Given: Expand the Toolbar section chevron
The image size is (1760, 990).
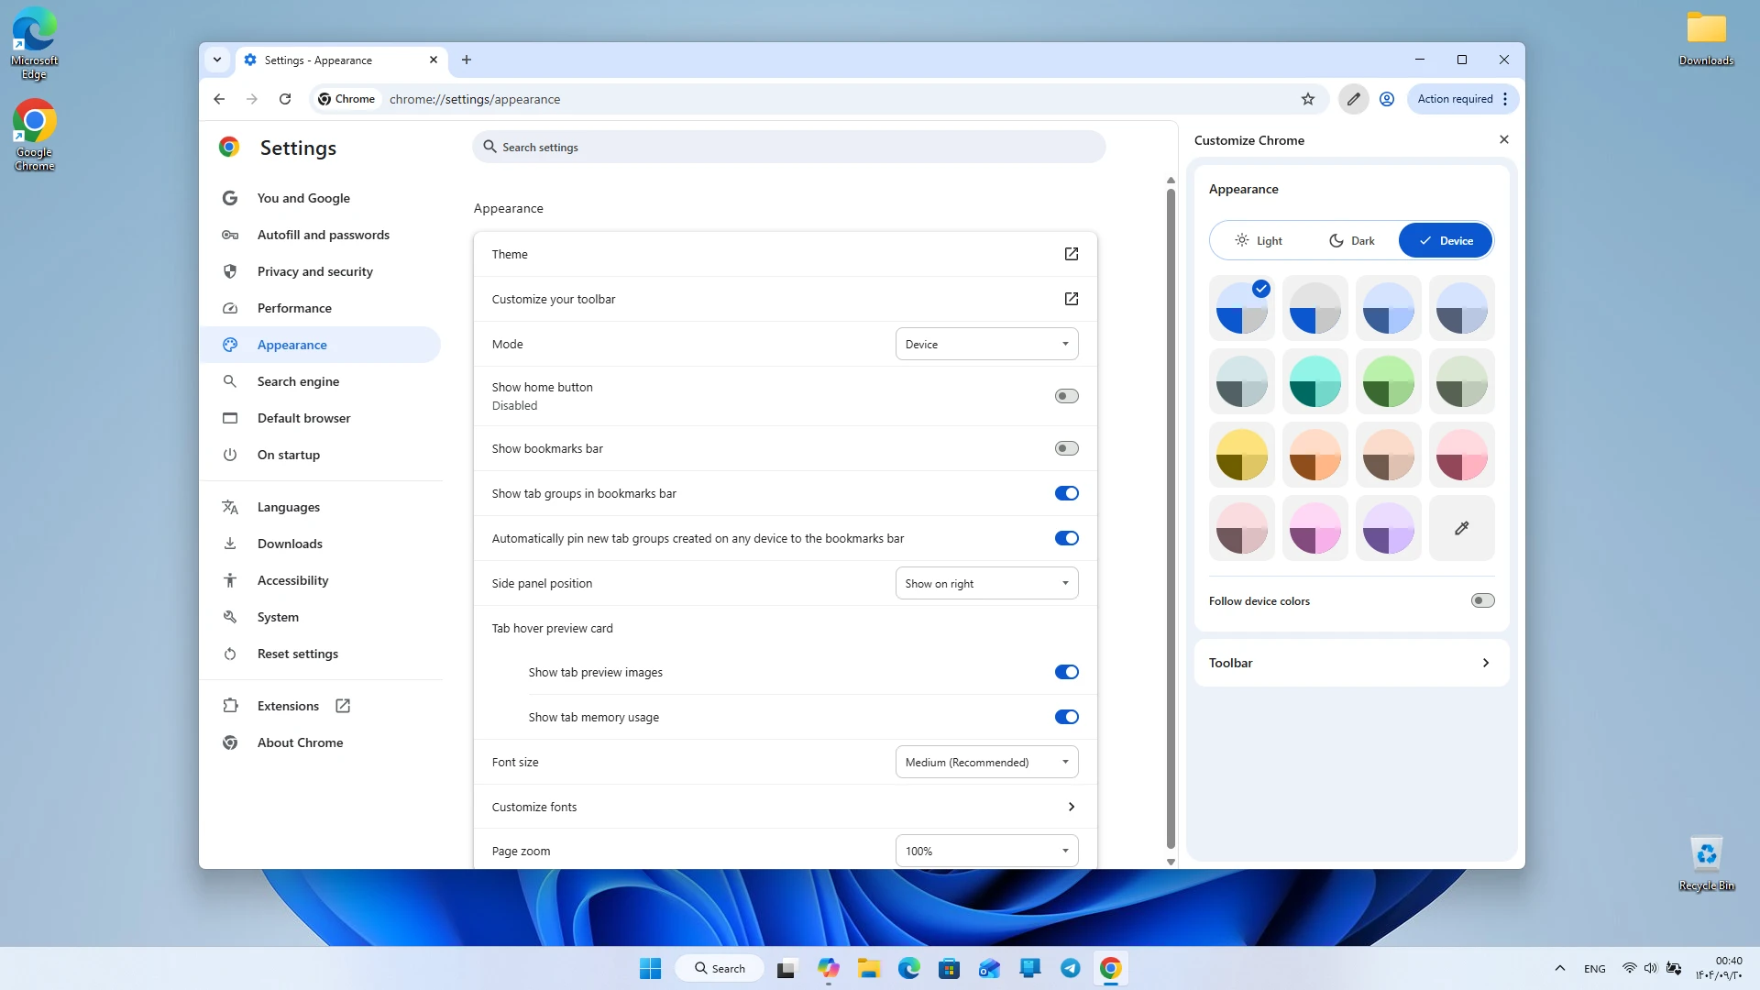Looking at the screenshot, I should point(1485,663).
